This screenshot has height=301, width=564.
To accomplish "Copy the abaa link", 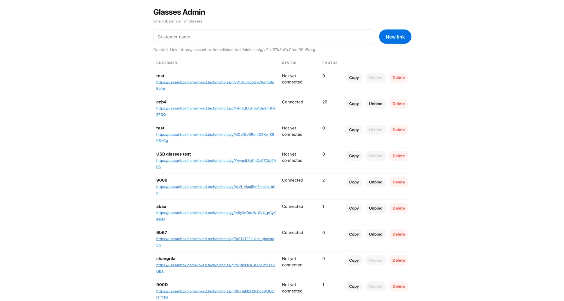I will click(354, 208).
